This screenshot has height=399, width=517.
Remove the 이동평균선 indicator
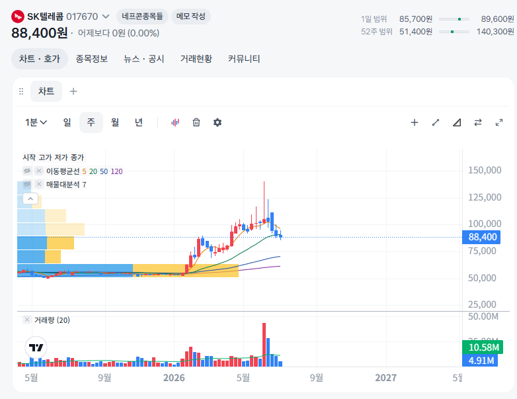(x=39, y=171)
